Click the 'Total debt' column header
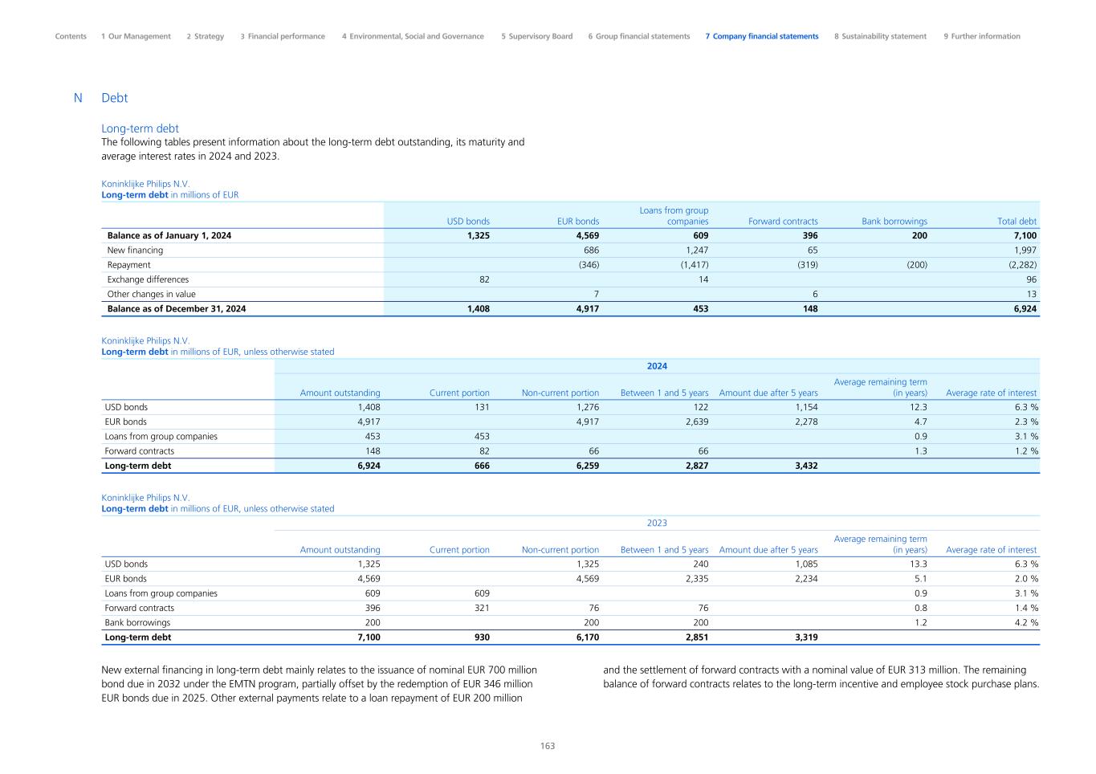This screenshot has width=1096, height=774. point(1017,222)
